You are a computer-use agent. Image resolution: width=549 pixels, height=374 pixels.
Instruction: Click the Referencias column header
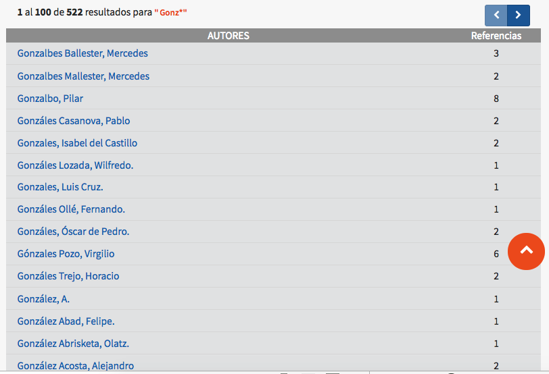coord(496,36)
